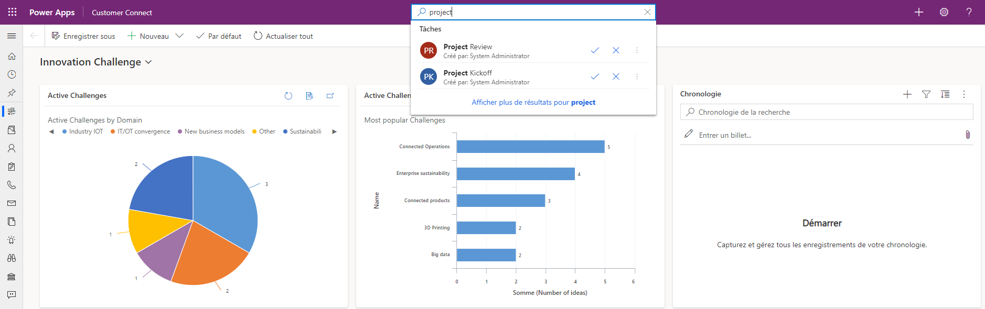The image size is (985, 309).
Task: Open the Project Kickoff search result
Action: pyautogui.click(x=533, y=76)
